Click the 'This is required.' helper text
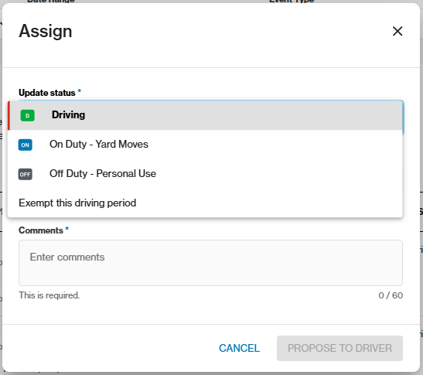The height and width of the screenshot is (375, 423). click(x=49, y=295)
